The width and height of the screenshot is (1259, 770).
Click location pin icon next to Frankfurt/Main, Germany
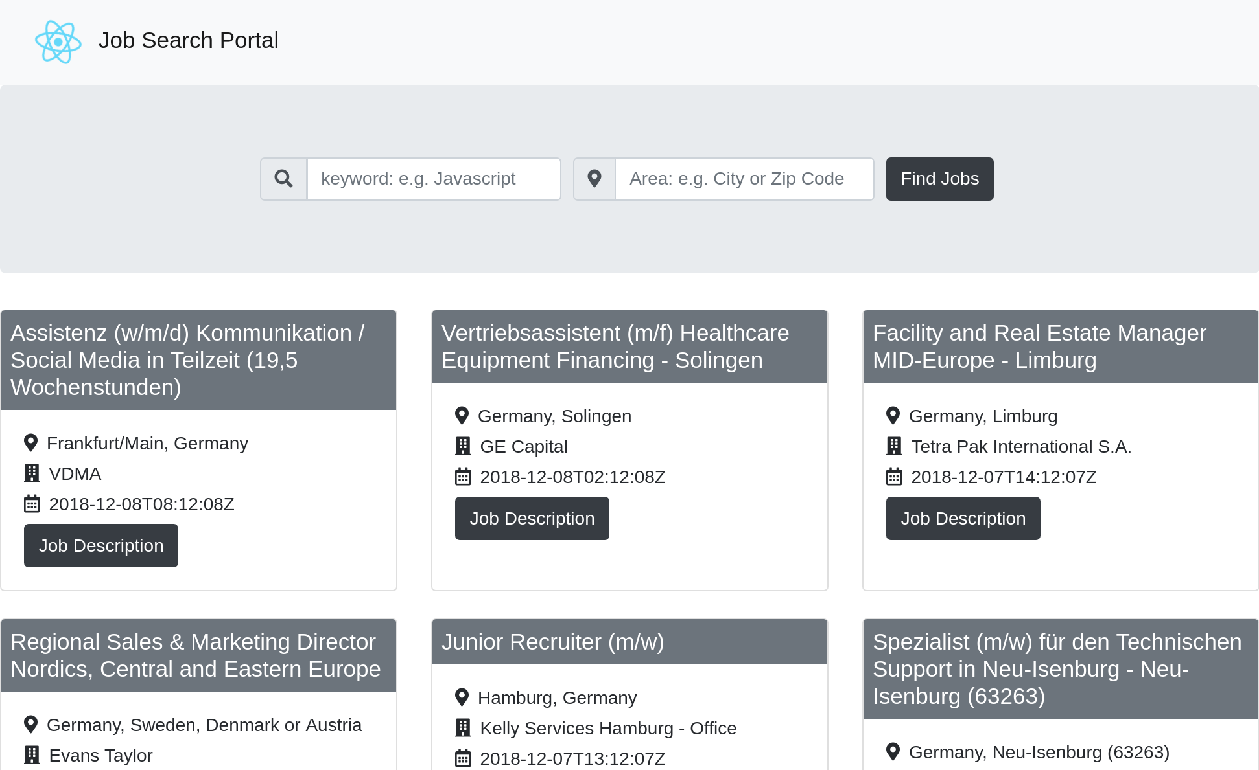point(30,443)
